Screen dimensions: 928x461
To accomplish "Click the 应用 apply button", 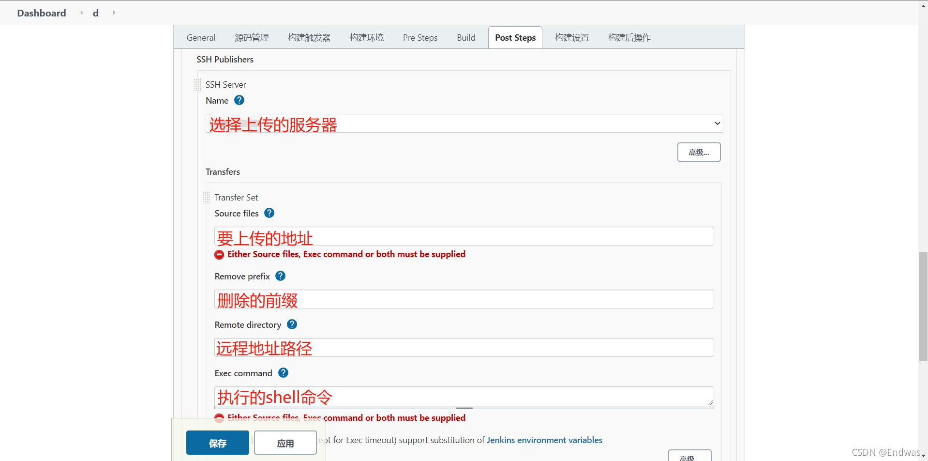I will pyautogui.click(x=285, y=443).
